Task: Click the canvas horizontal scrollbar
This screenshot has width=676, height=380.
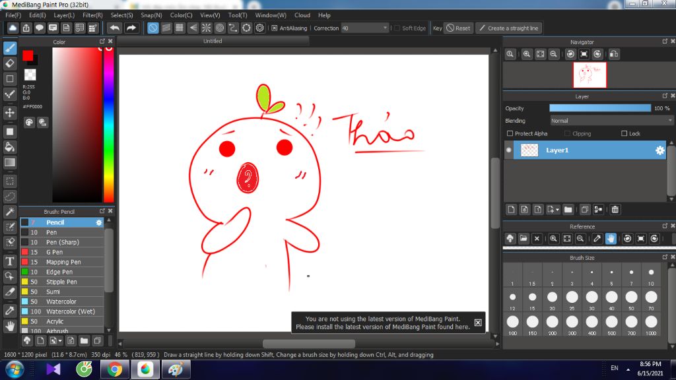Action: pos(309,344)
